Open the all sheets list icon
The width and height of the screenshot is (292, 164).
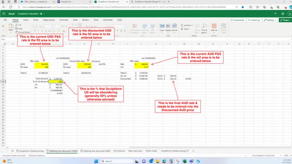(12, 151)
